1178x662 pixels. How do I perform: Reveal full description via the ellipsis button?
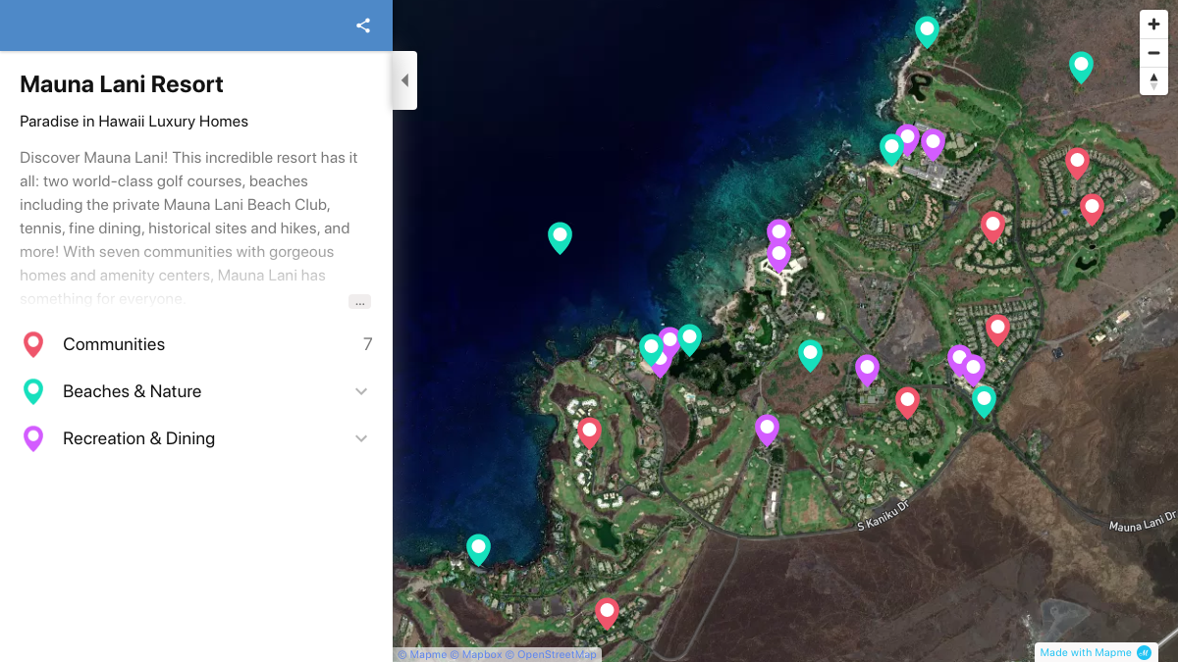pos(359,302)
